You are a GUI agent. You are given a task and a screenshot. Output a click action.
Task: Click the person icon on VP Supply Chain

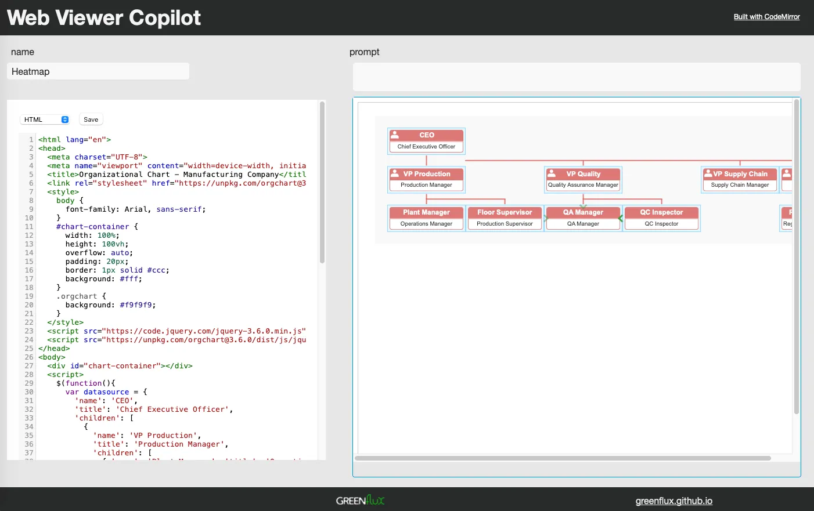pos(708,173)
